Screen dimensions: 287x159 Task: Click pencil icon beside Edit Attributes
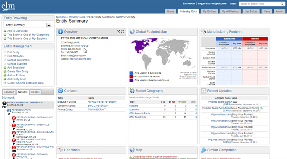pyautogui.click(x=5, y=56)
